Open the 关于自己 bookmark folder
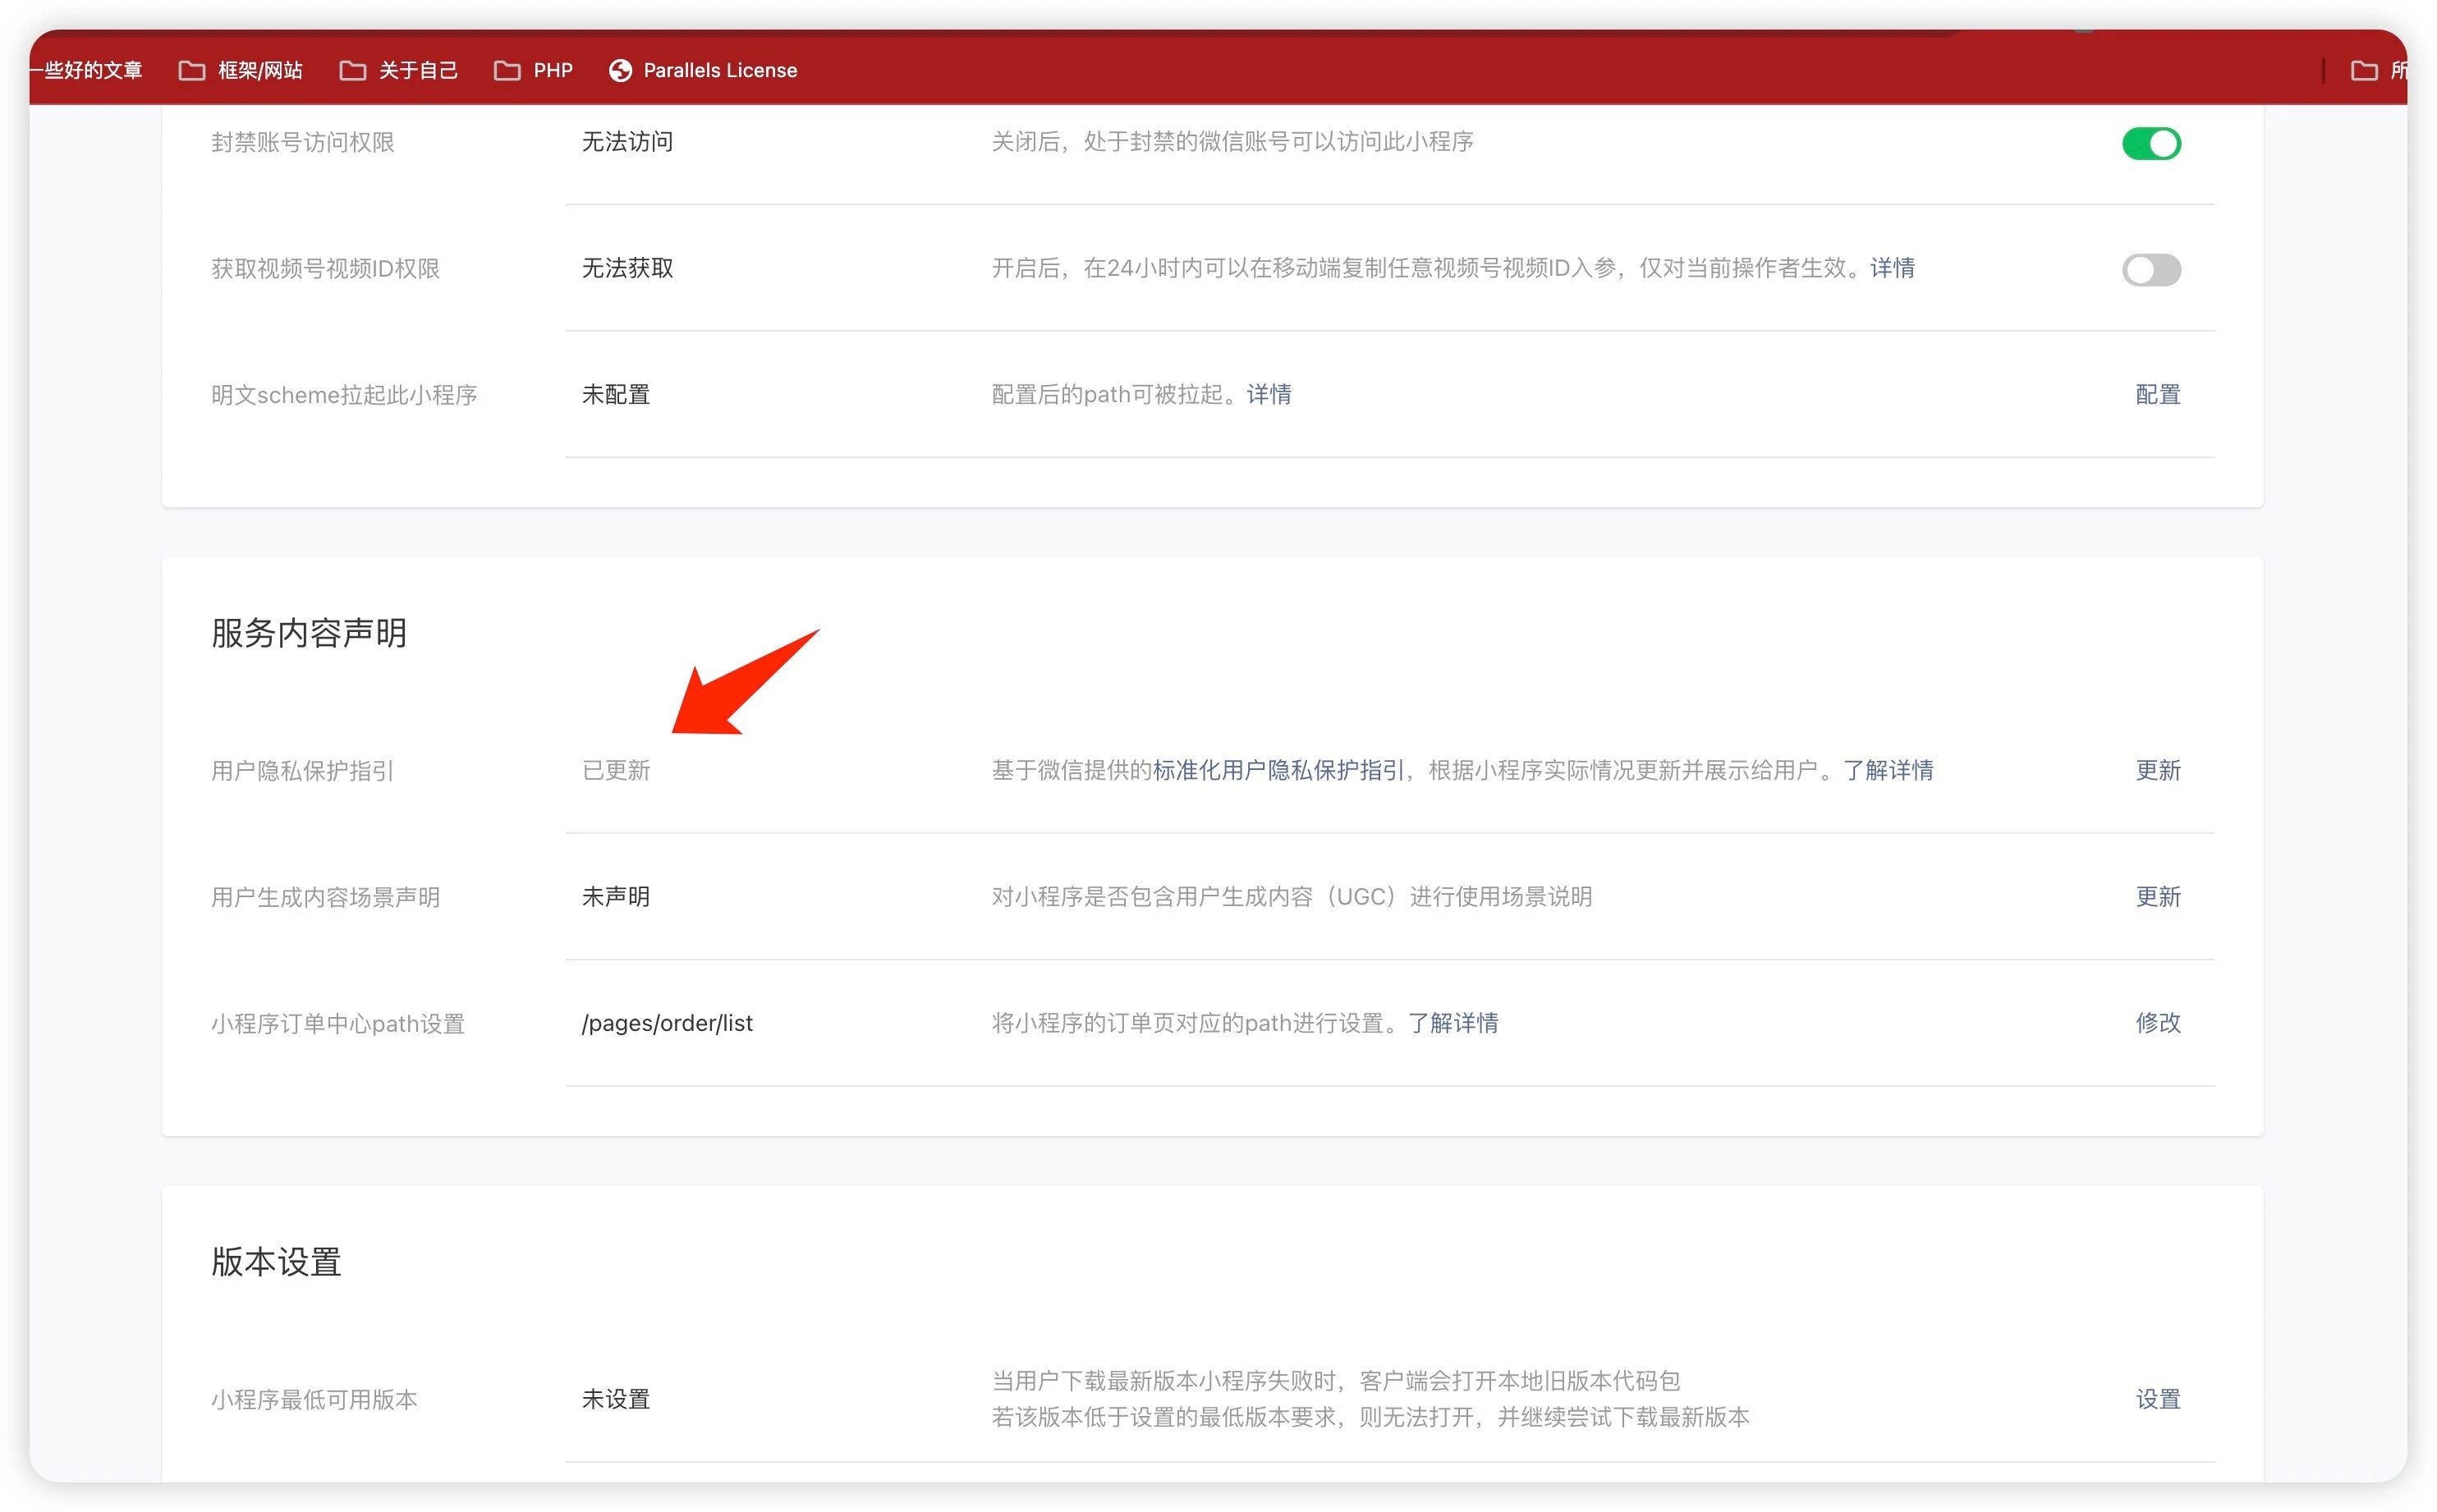2437x1512 pixels. (398, 70)
